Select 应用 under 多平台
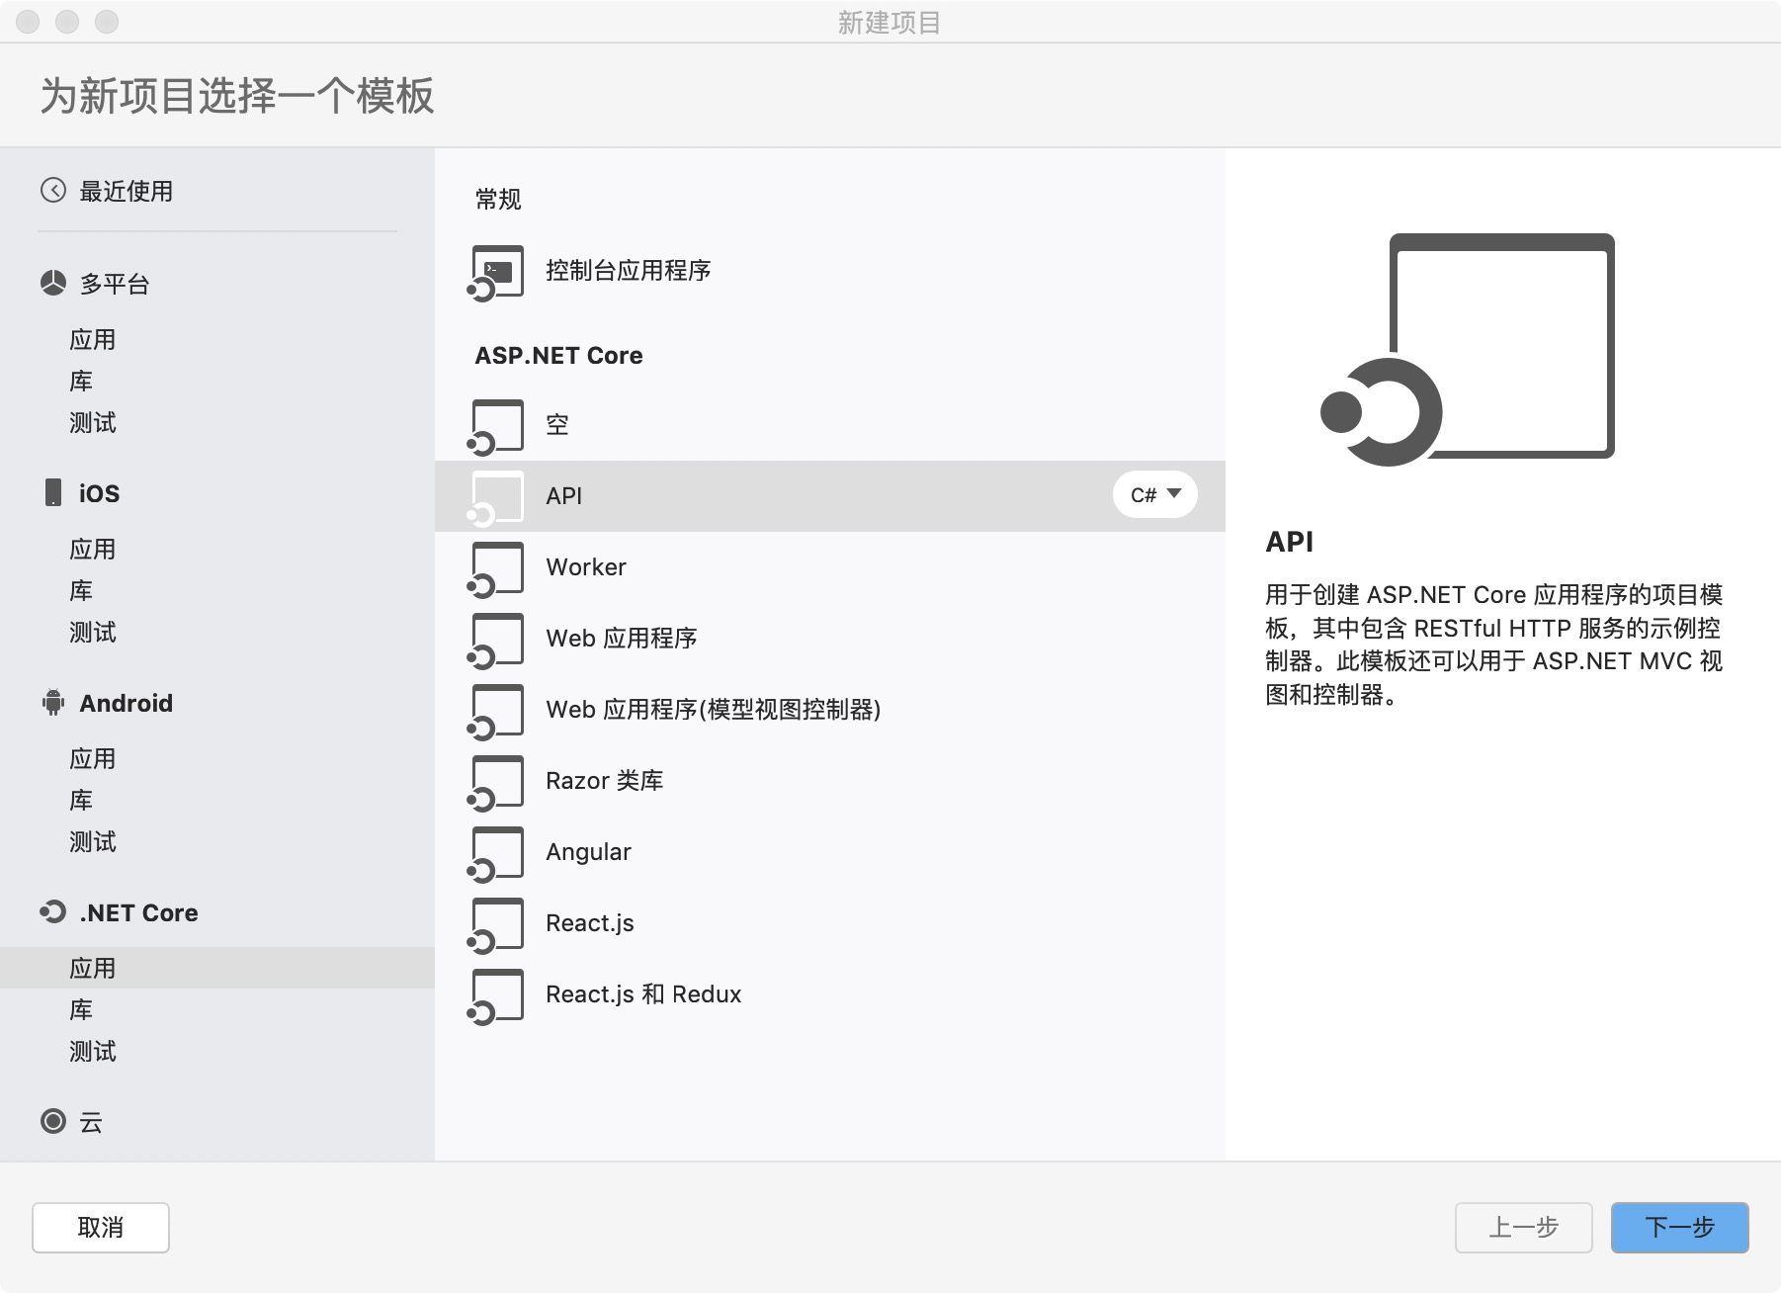The height and width of the screenshot is (1293, 1781). tap(93, 339)
